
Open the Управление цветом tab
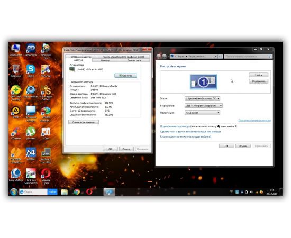coord(81,57)
